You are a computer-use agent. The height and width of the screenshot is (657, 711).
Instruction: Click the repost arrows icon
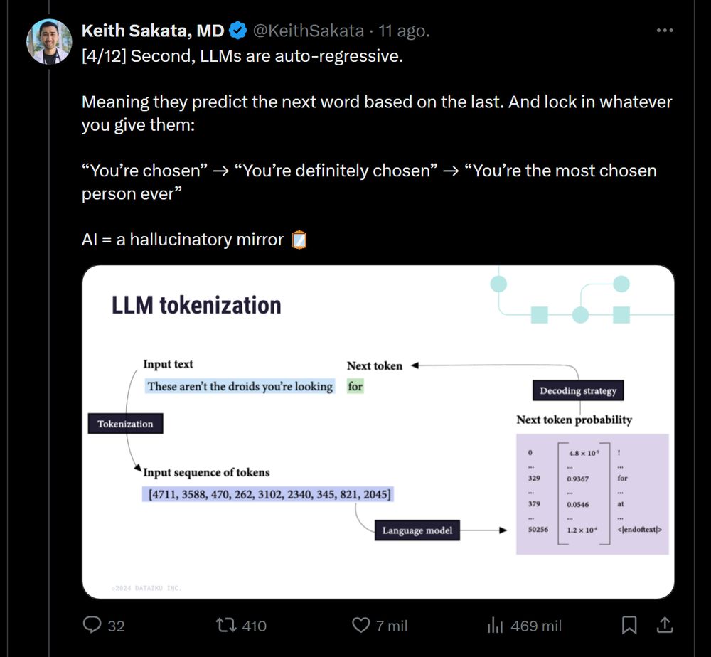tap(226, 625)
